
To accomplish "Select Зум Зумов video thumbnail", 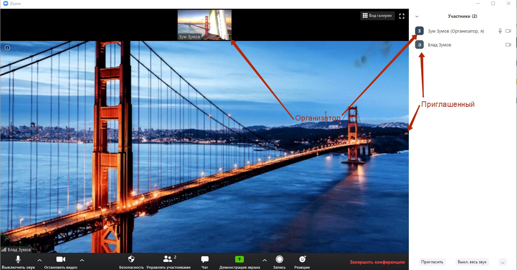I will [x=205, y=25].
